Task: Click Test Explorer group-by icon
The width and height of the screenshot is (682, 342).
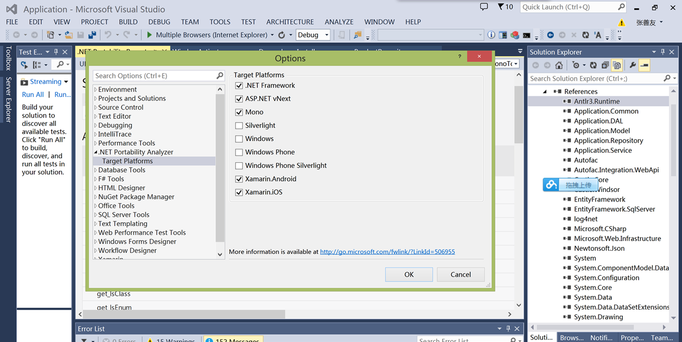Action: pyautogui.click(x=37, y=65)
